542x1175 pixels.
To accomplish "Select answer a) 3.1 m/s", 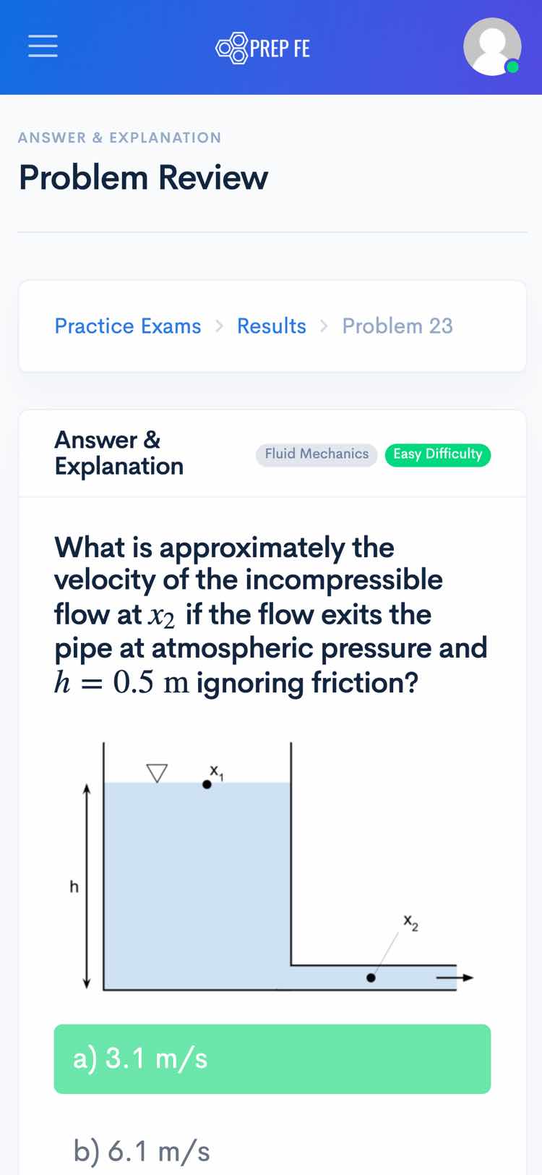I will [272, 1059].
